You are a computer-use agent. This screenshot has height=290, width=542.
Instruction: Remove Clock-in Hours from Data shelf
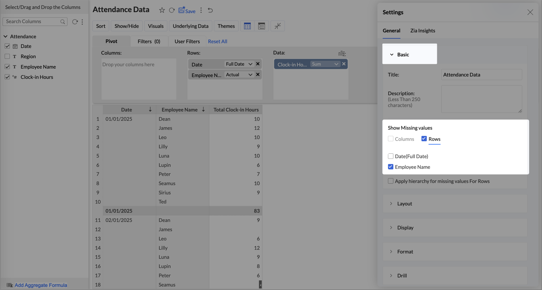344,64
